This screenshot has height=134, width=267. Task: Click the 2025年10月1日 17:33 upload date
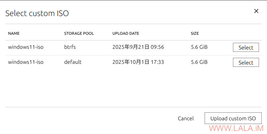tap(138, 62)
